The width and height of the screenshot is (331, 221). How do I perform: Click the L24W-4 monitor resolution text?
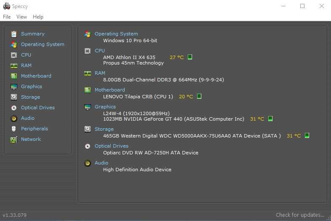coord(136,113)
